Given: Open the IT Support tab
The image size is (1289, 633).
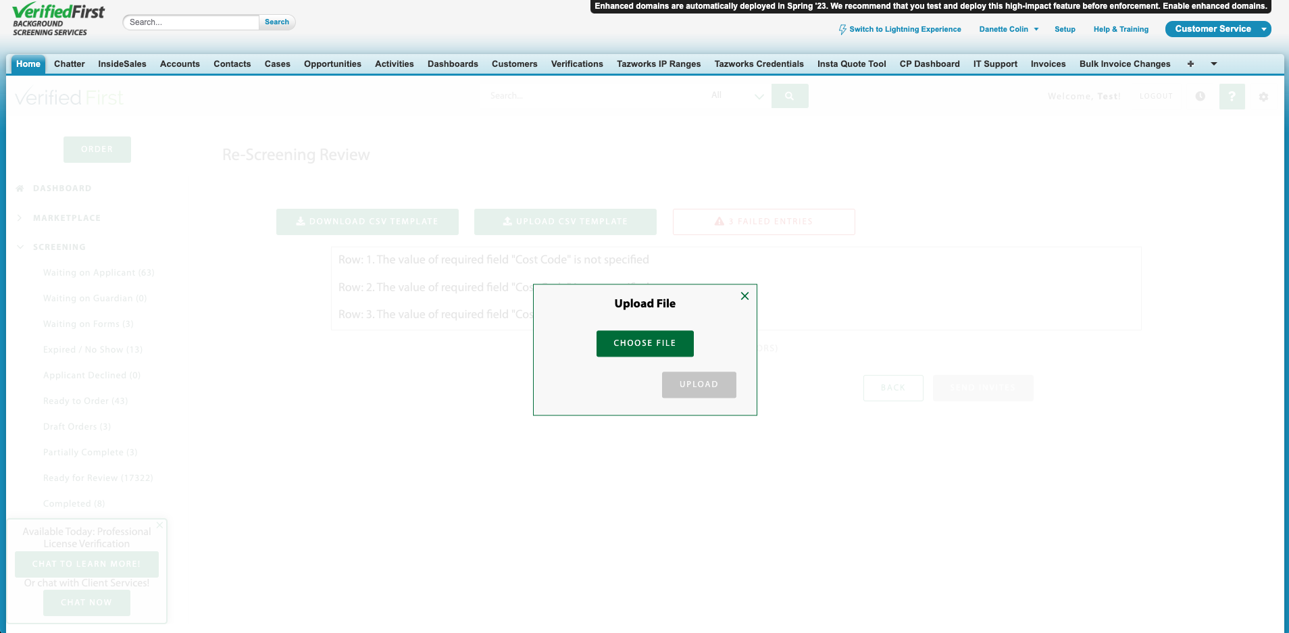Looking at the screenshot, I should pos(995,64).
